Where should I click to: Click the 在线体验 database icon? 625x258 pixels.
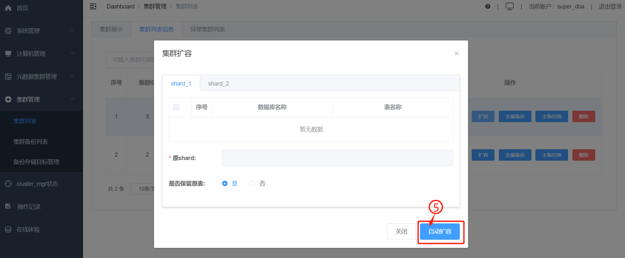(x=8, y=230)
